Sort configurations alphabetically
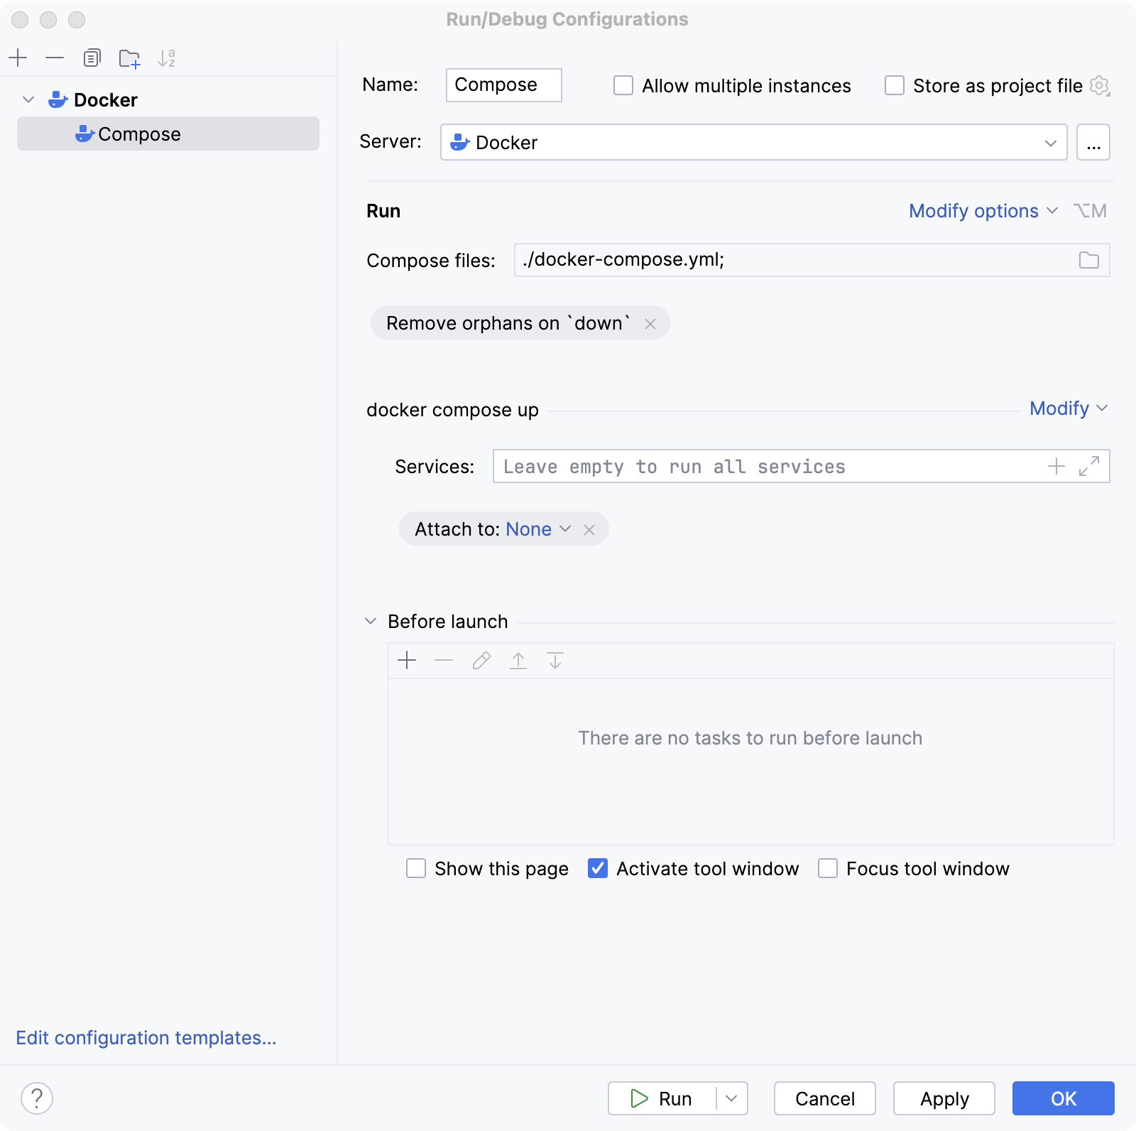The height and width of the screenshot is (1131, 1136). 168,58
